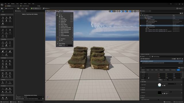Click the Outliner add folder icon
Screen dimensions: 184x103
(x=181, y=13)
